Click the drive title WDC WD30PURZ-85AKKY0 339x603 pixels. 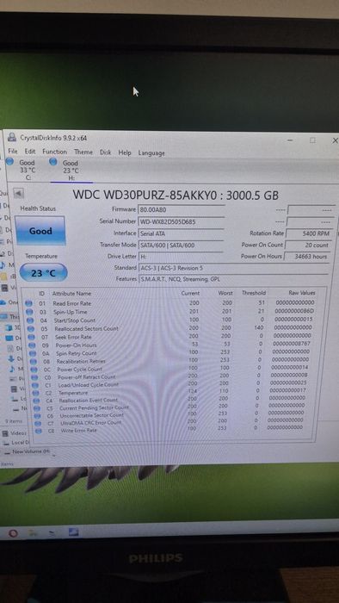(145, 195)
